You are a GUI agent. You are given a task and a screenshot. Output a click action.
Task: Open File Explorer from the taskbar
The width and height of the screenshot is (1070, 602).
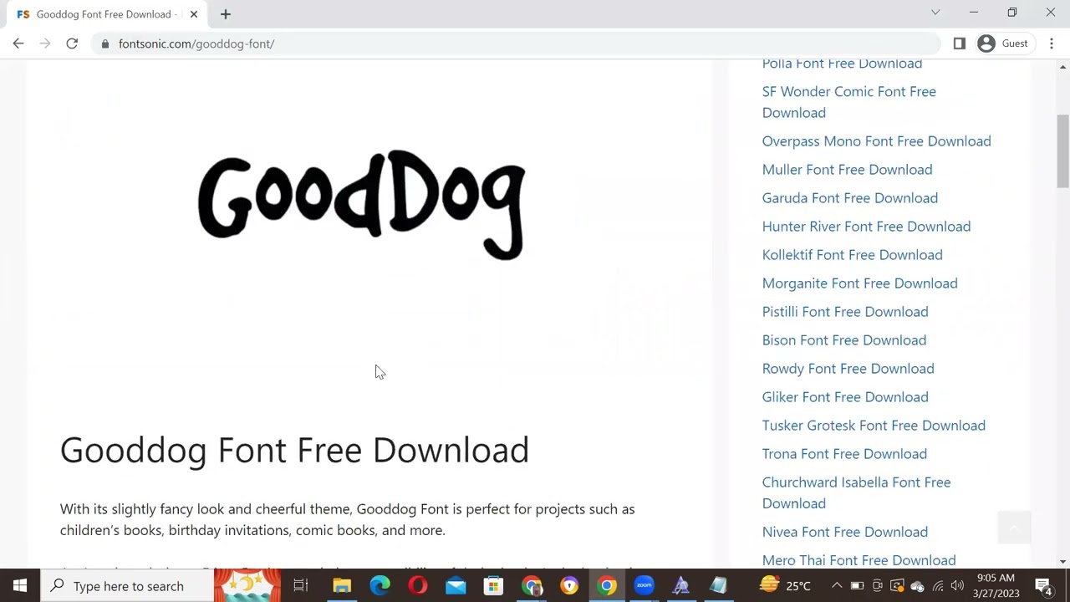(x=342, y=585)
